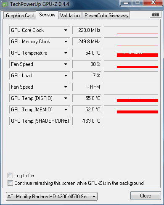The image size is (164, 205).
Task: Click the Close button
Action: pos(145,196)
